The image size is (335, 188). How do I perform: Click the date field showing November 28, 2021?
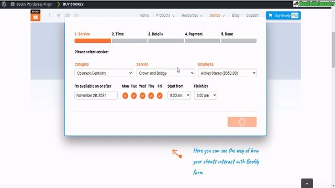coord(96,95)
